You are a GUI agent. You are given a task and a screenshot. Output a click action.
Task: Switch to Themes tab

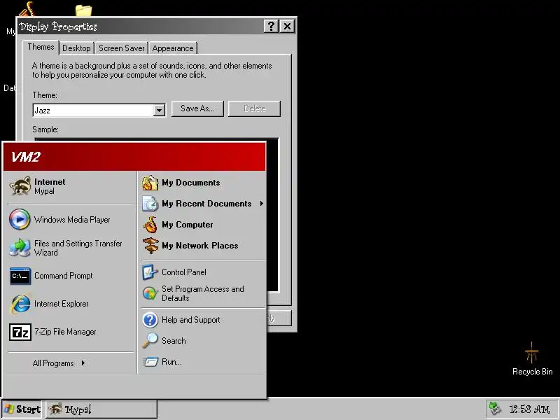coord(41,47)
